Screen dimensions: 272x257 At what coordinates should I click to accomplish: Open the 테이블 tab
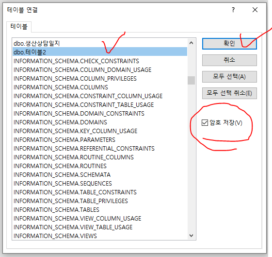[19, 27]
